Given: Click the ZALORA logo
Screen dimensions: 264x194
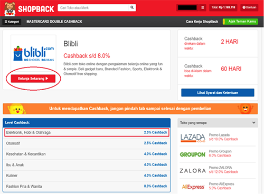Looking at the screenshot, I should [193, 171].
